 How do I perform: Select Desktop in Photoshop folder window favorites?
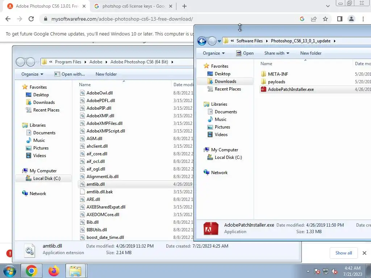coord(41,95)
